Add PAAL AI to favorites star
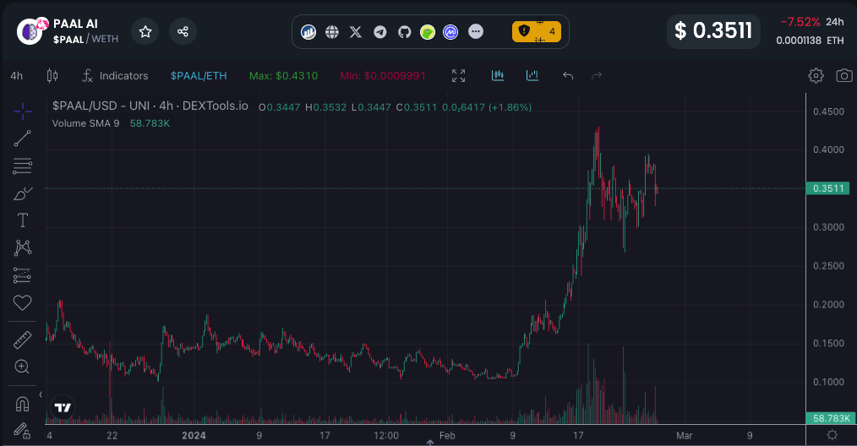This screenshot has height=446, width=857. pos(145,32)
